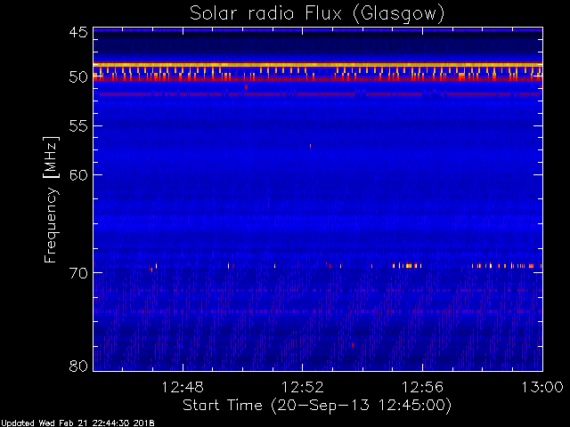Click the 80 MHz frequency tick label
The height and width of the screenshot is (427, 570).
pos(78,366)
